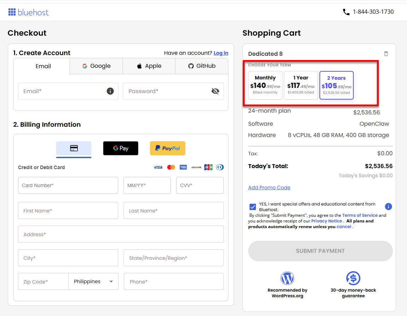Screen dimensions: 407x316
Task: Click the Diners Club logo
Action: tap(220, 167)
